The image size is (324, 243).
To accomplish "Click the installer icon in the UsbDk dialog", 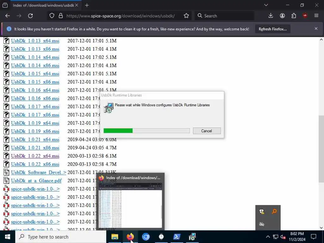I will click(109, 108).
